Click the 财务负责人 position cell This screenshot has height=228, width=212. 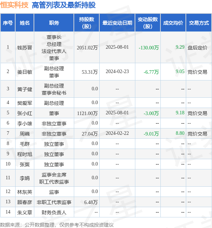(54, 212)
